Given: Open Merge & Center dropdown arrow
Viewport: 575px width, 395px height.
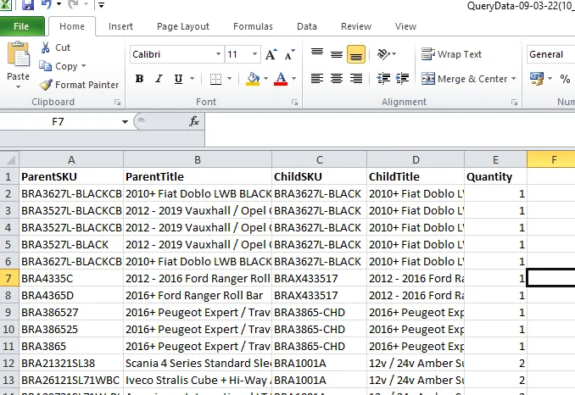Looking at the screenshot, I should (x=513, y=79).
